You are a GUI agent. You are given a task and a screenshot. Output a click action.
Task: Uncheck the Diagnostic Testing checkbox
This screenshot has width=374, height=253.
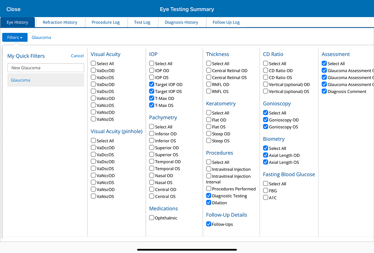[209, 196]
